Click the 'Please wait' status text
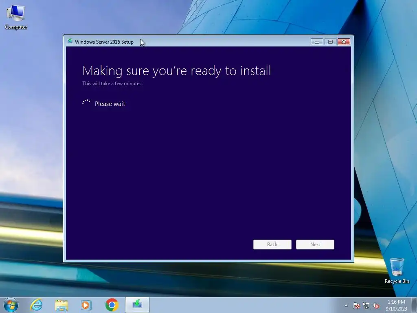417x313 pixels. (110, 104)
